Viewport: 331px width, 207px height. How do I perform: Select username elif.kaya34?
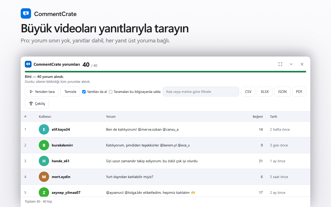click(61, 129)
